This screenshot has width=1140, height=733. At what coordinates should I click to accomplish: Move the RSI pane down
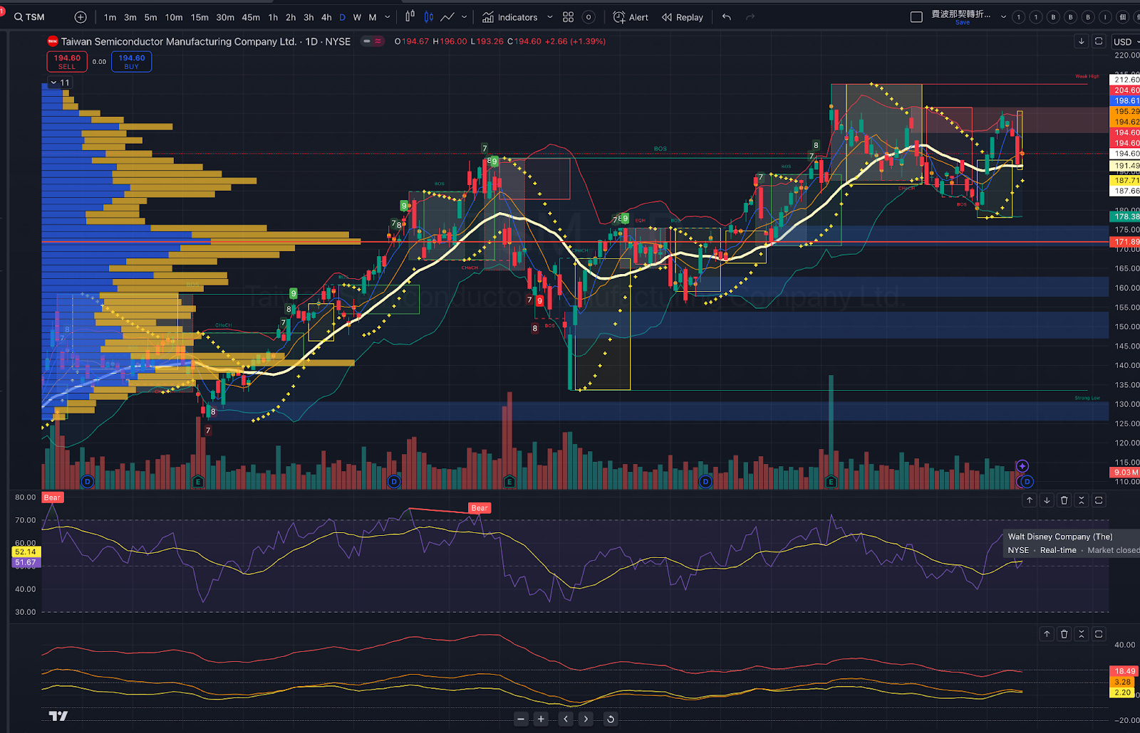(x=1047, y=500)
